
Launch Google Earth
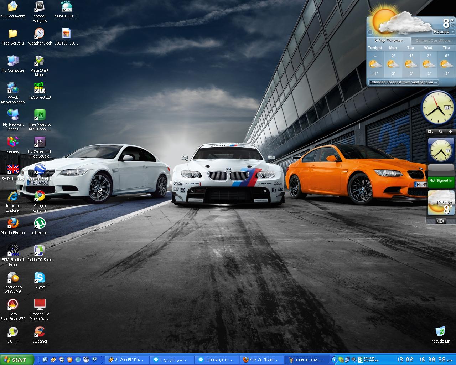tap(40, 172)
